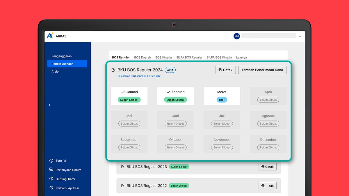Screen dimensions: 349x196
Task: Click the MM profile avatar icon
Action: coord(236,36)
